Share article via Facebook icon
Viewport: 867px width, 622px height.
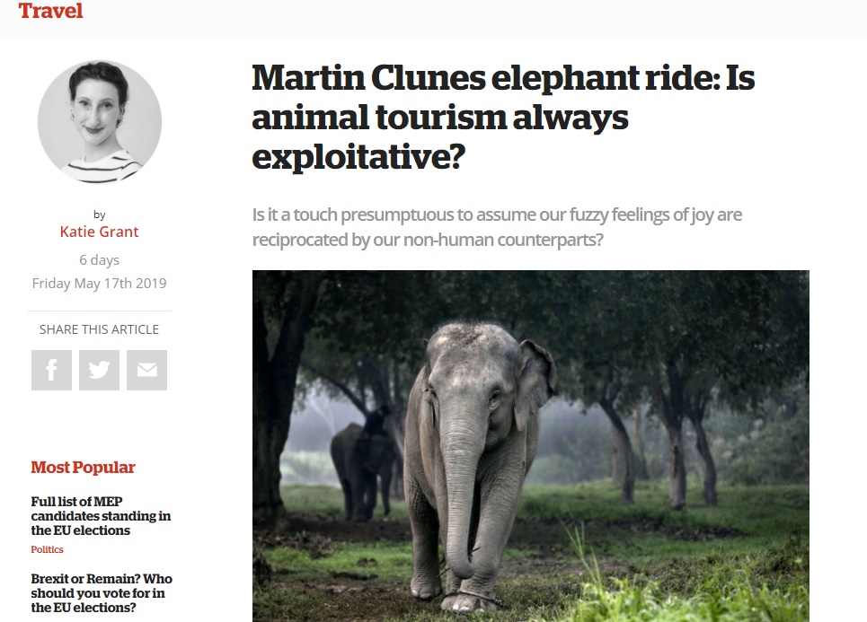[51, 370]
